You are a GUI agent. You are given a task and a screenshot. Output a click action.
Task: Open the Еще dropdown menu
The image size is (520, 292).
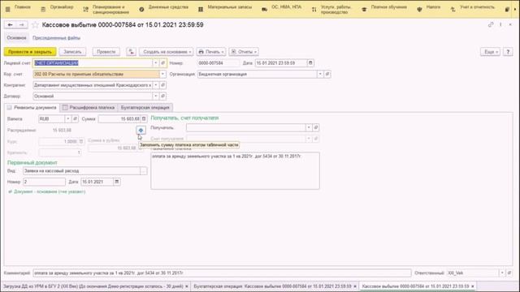coord(490,52)
